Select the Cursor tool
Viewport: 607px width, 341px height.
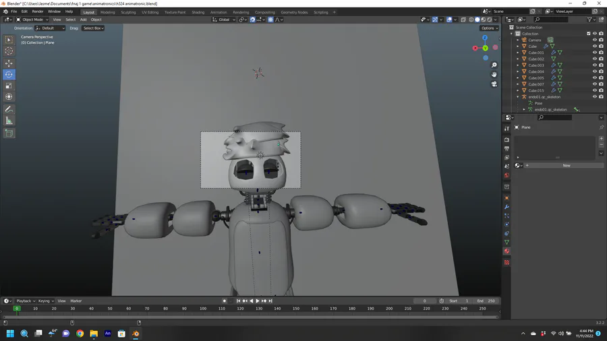click(x=9, y=51)
